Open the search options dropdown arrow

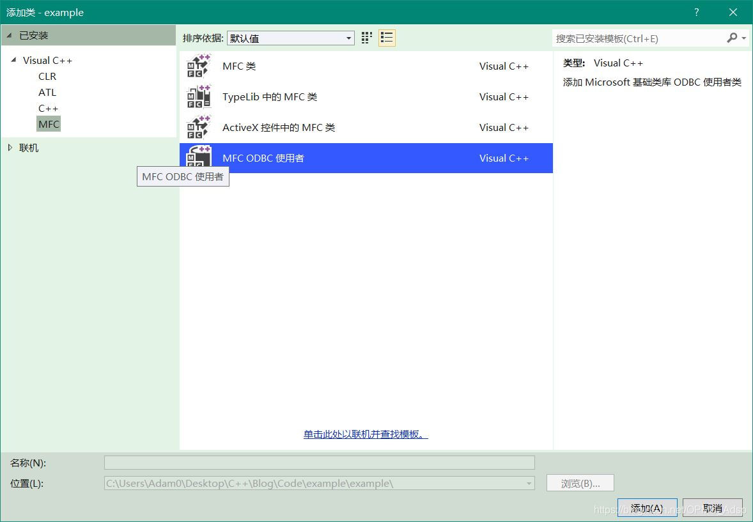click(x=744, y=38)
